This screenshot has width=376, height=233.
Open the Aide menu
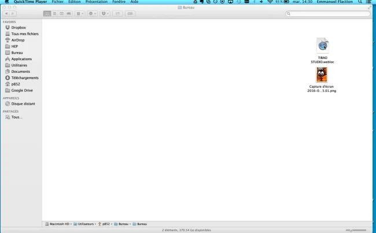tap(134, 2)
